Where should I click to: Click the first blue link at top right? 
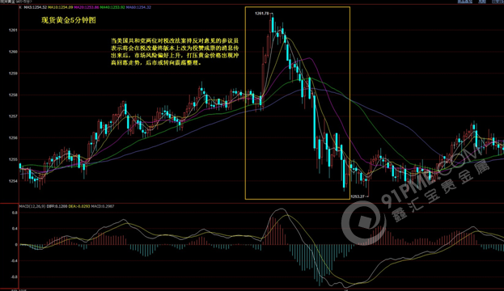click(x=465, y=2)
